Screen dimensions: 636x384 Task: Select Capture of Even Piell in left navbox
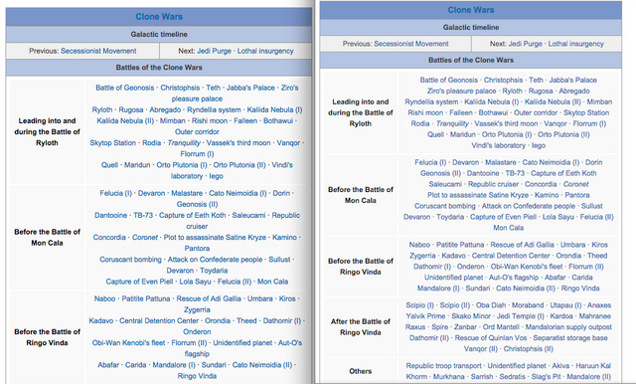(x=139, y=282)
